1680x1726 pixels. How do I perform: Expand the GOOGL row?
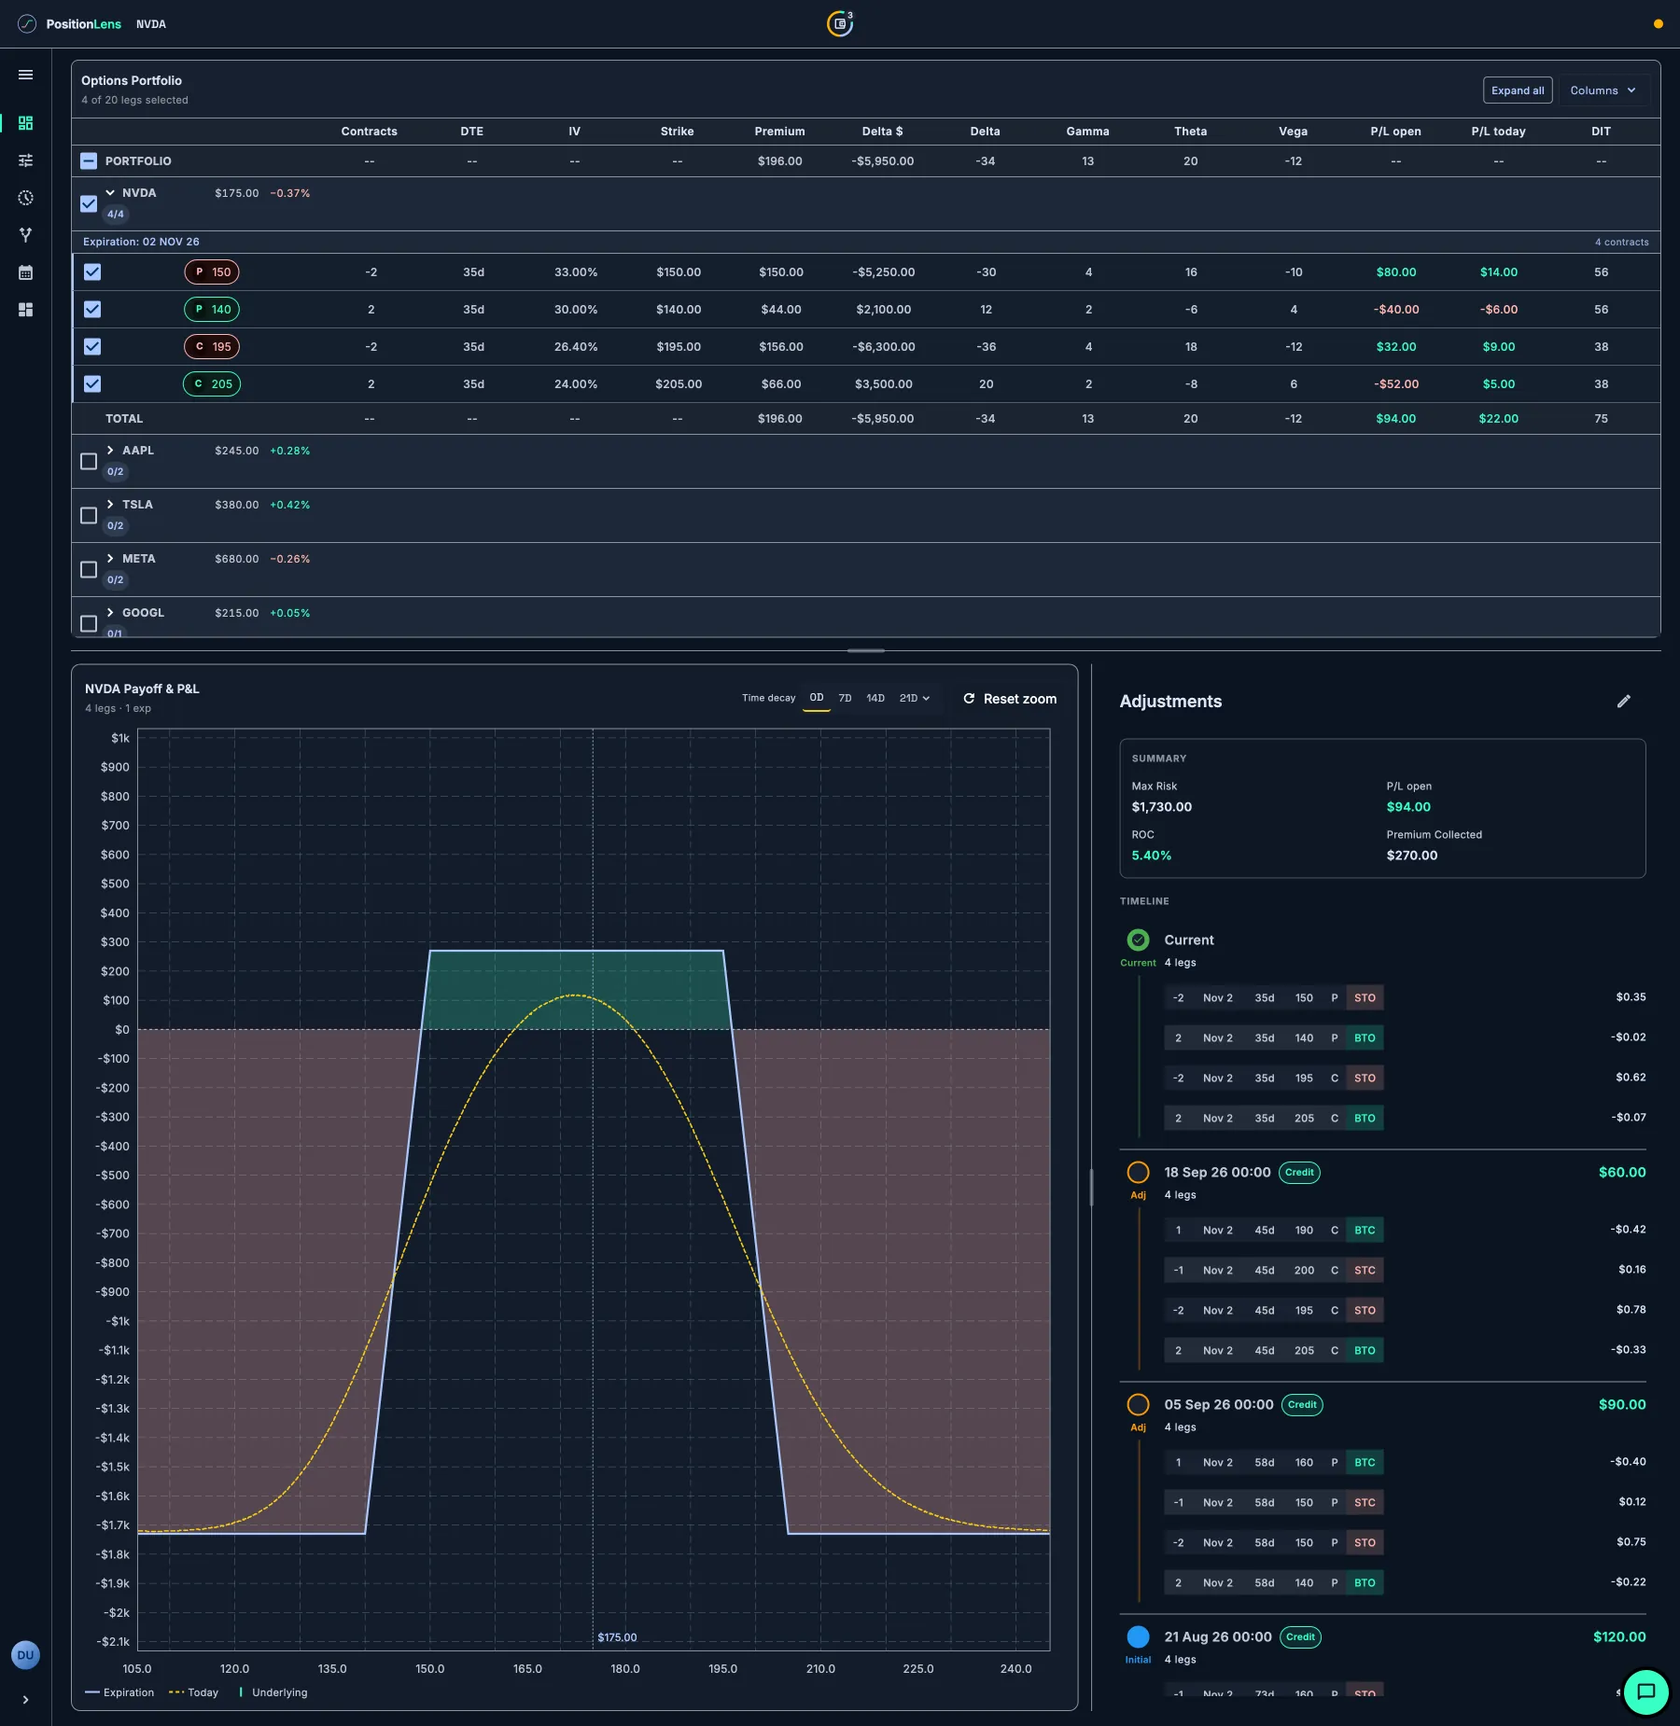tap(110, 613)
